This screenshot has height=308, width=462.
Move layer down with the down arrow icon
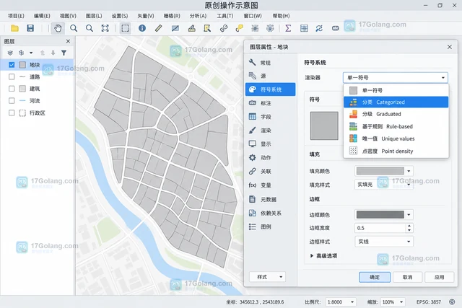53,53
